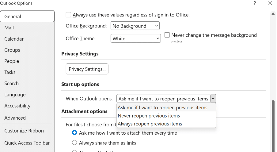Image resolution: width=277 pixels, height=152 pixels.
Task: Enable Always use these values checkbox
Action: 68,15
